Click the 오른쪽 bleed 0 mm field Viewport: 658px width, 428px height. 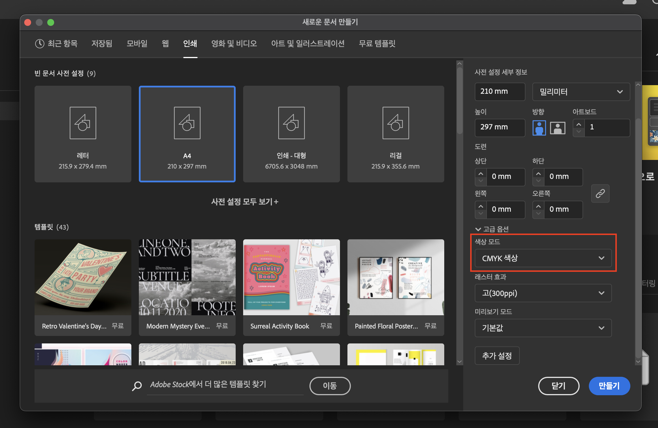click(563, 210)
